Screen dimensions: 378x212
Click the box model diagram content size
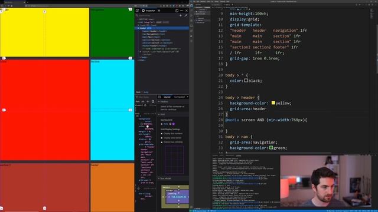click(178, 197)
